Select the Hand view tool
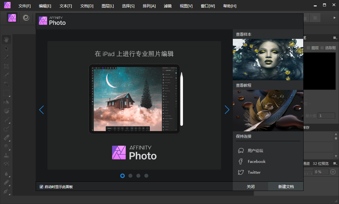 (x=6, y=40)
